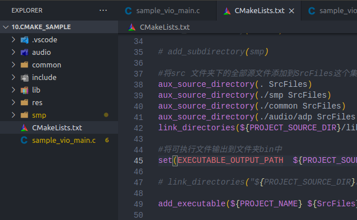Click the .vscode folder icon
Screen dimensions: 357x220
pyautogui.click(x=25, y=40)
